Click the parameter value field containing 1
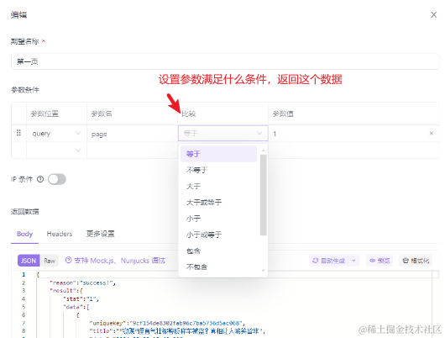Image resolution: width=445 pixels, height=338 pixels. [348, 134]
